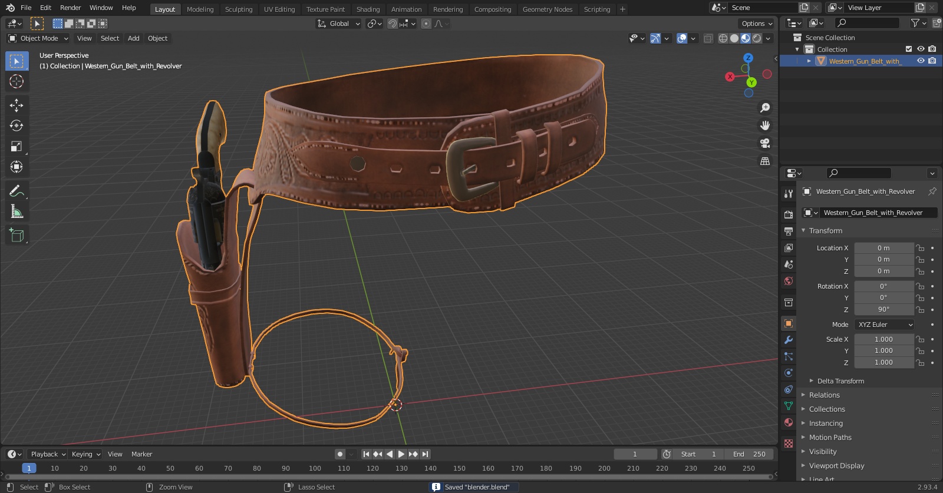The height and width of the screenshot is (493, 943).
Task: Toggle lock on Location X
Action: pos(920,248)
